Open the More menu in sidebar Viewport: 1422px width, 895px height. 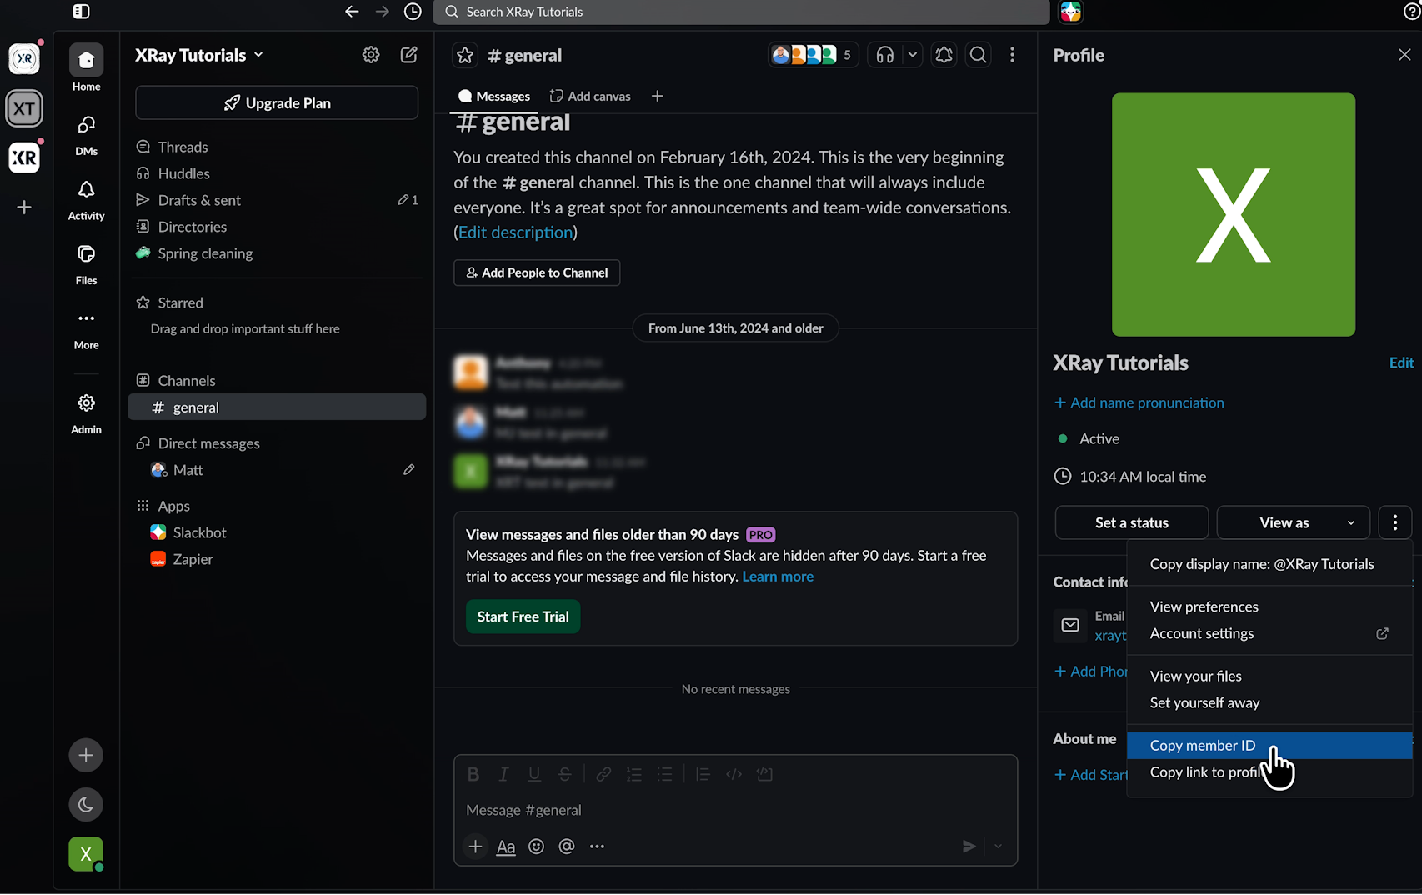[86, 328]
